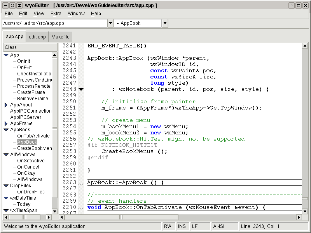Open the Window menu
This screenshot has width=311, height=233.
(76, 14)
